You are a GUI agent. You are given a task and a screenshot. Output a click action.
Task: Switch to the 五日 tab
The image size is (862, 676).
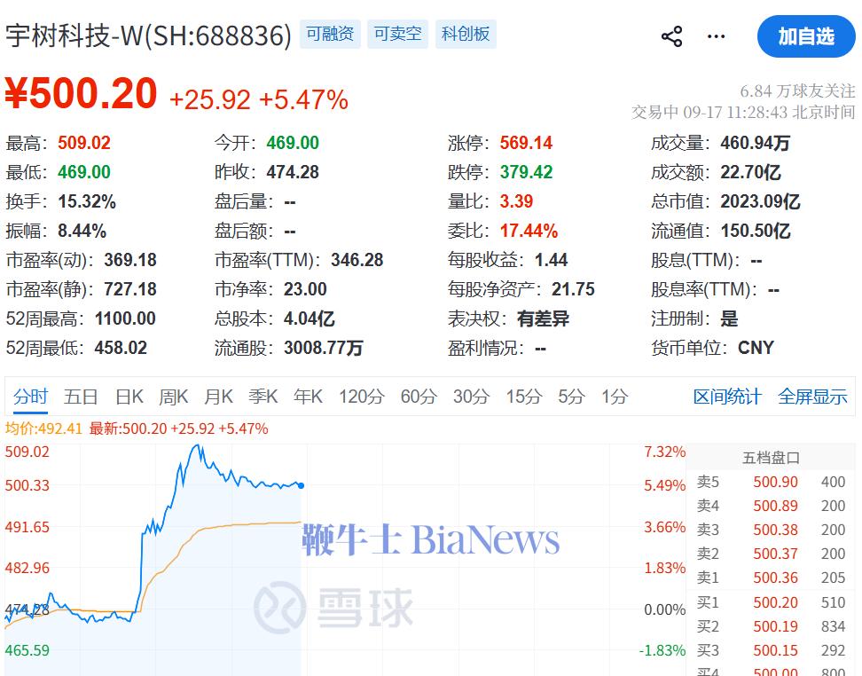coord(81,397)
